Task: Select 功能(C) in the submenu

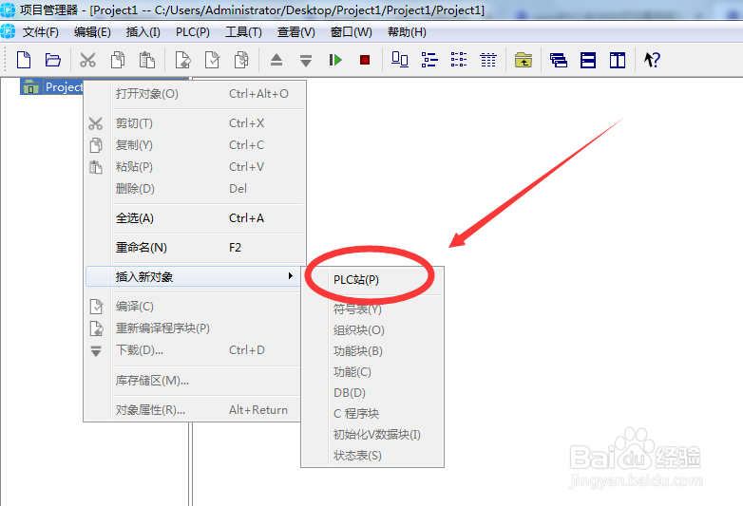Action: pyautogui.click(x=372, y=371)
